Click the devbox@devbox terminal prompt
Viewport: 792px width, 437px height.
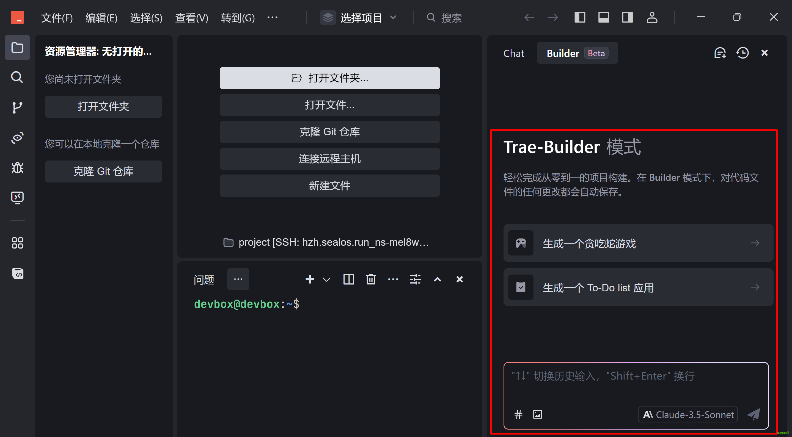247,304
